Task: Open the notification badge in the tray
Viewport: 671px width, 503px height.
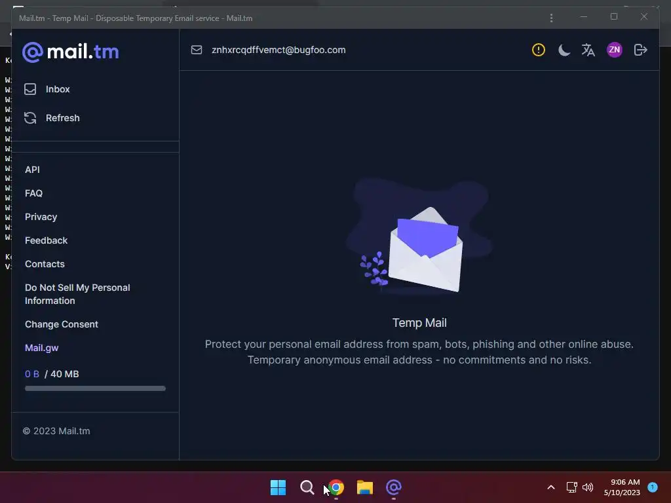Action: [653, 487]
